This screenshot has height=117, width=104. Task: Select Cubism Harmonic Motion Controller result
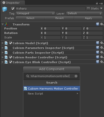[x=52, y=89]
